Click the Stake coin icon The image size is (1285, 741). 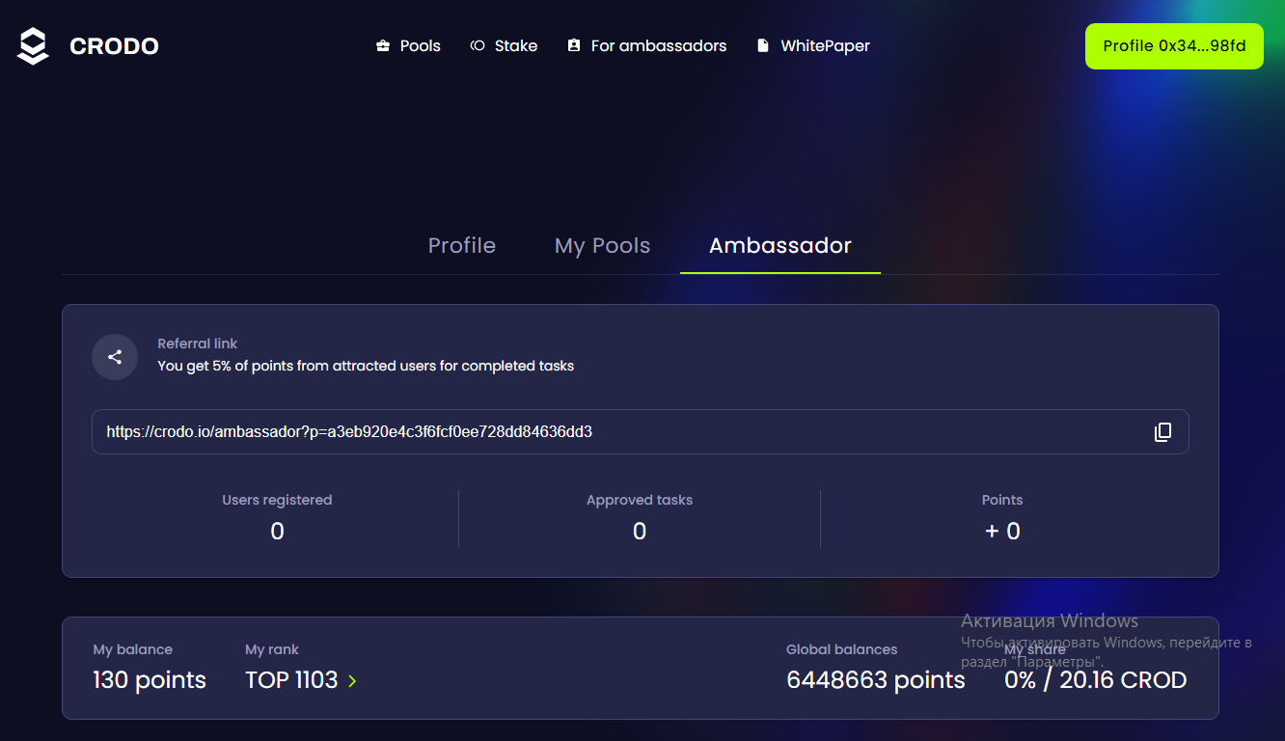(478, 45)
